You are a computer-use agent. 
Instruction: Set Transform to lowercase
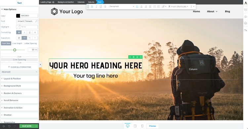[x=35, y=38]
